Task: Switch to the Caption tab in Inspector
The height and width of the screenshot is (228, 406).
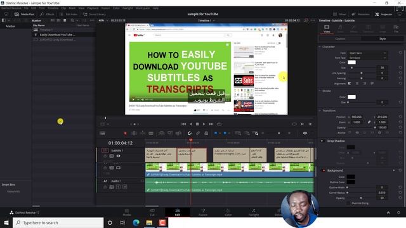Action: (x=340, y=39)
